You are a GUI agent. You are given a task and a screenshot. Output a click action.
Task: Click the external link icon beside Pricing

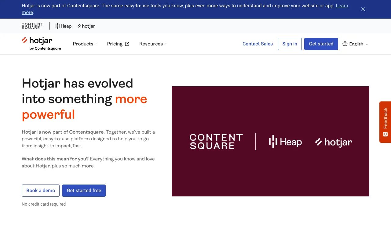point(127,44)
